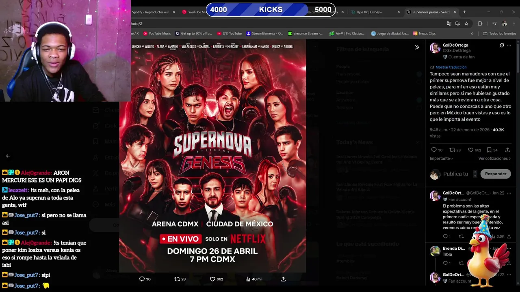Expand Ver cotizaciones
This screenshot has height=292, width=520.
[494, 159]
